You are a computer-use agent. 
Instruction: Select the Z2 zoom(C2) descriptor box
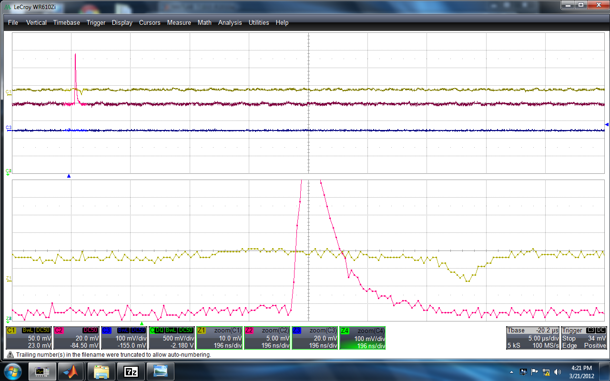[267, 338]
